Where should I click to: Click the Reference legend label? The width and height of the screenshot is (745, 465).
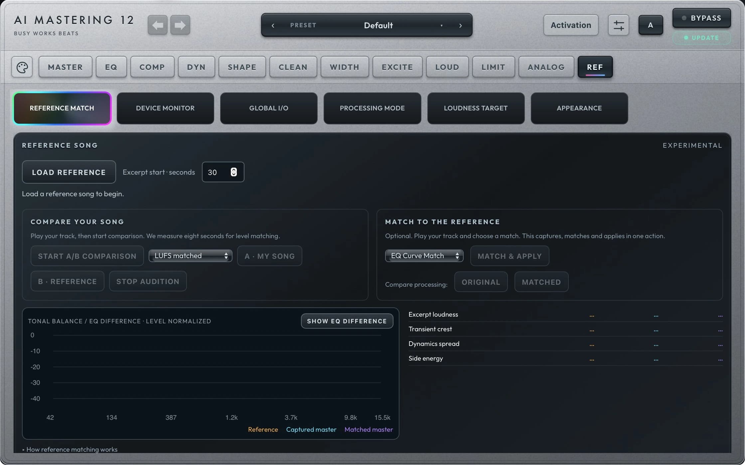click(x=263, y=429)
